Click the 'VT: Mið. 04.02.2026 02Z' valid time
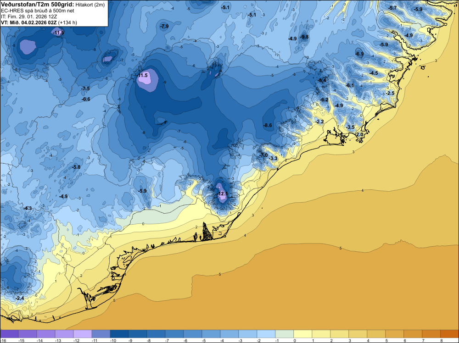The height and width of the screenshot is (343, 459). tap(28, 22)
